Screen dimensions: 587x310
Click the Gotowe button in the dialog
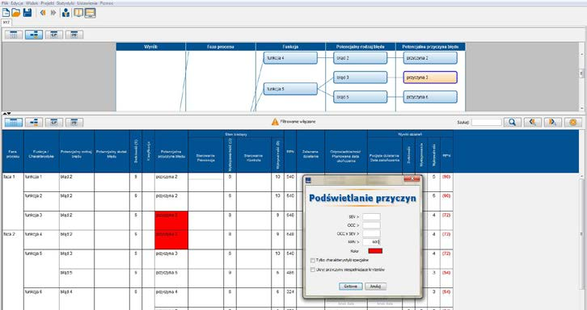tap(351, 286)
